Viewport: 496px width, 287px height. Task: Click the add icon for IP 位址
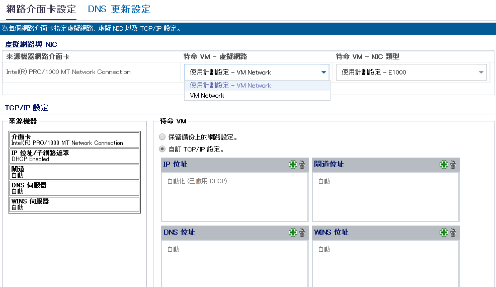pyautogui.click(x=293, y=164)
